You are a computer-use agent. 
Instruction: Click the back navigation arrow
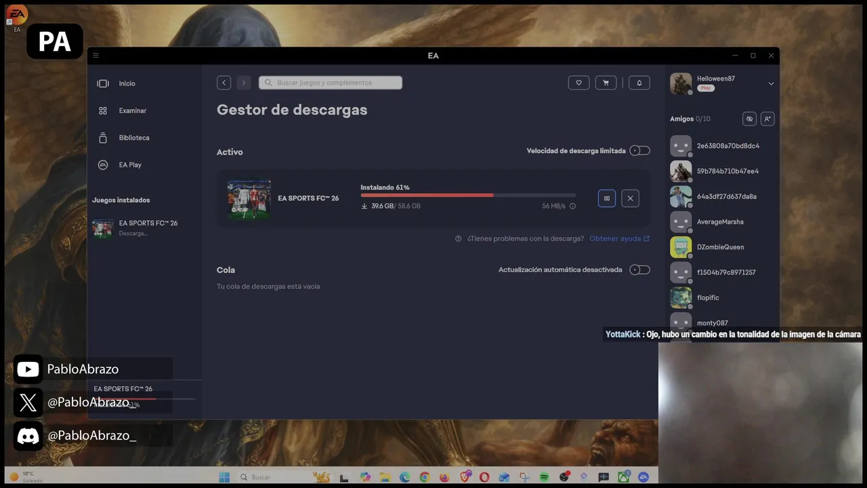[x=224, y=83]
